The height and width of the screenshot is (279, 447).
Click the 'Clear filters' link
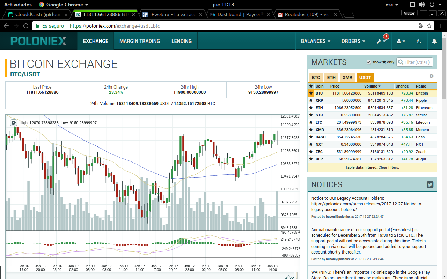(x=388, y=167)
